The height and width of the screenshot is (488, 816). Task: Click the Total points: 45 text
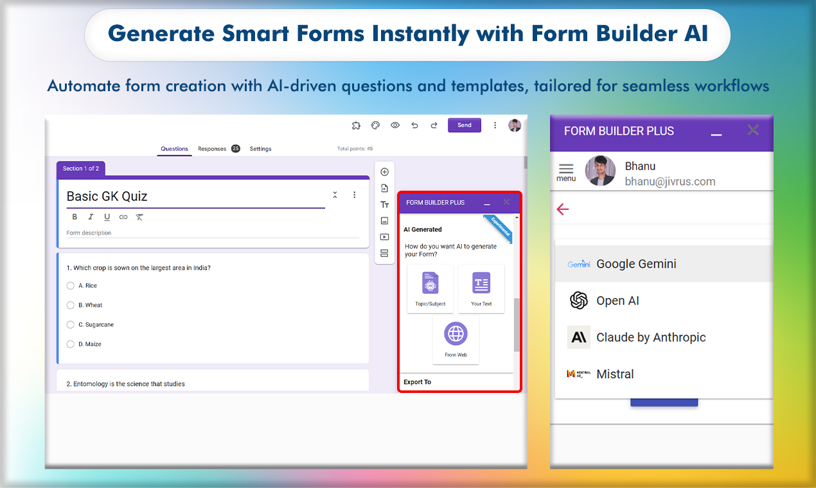pos(355,149)
